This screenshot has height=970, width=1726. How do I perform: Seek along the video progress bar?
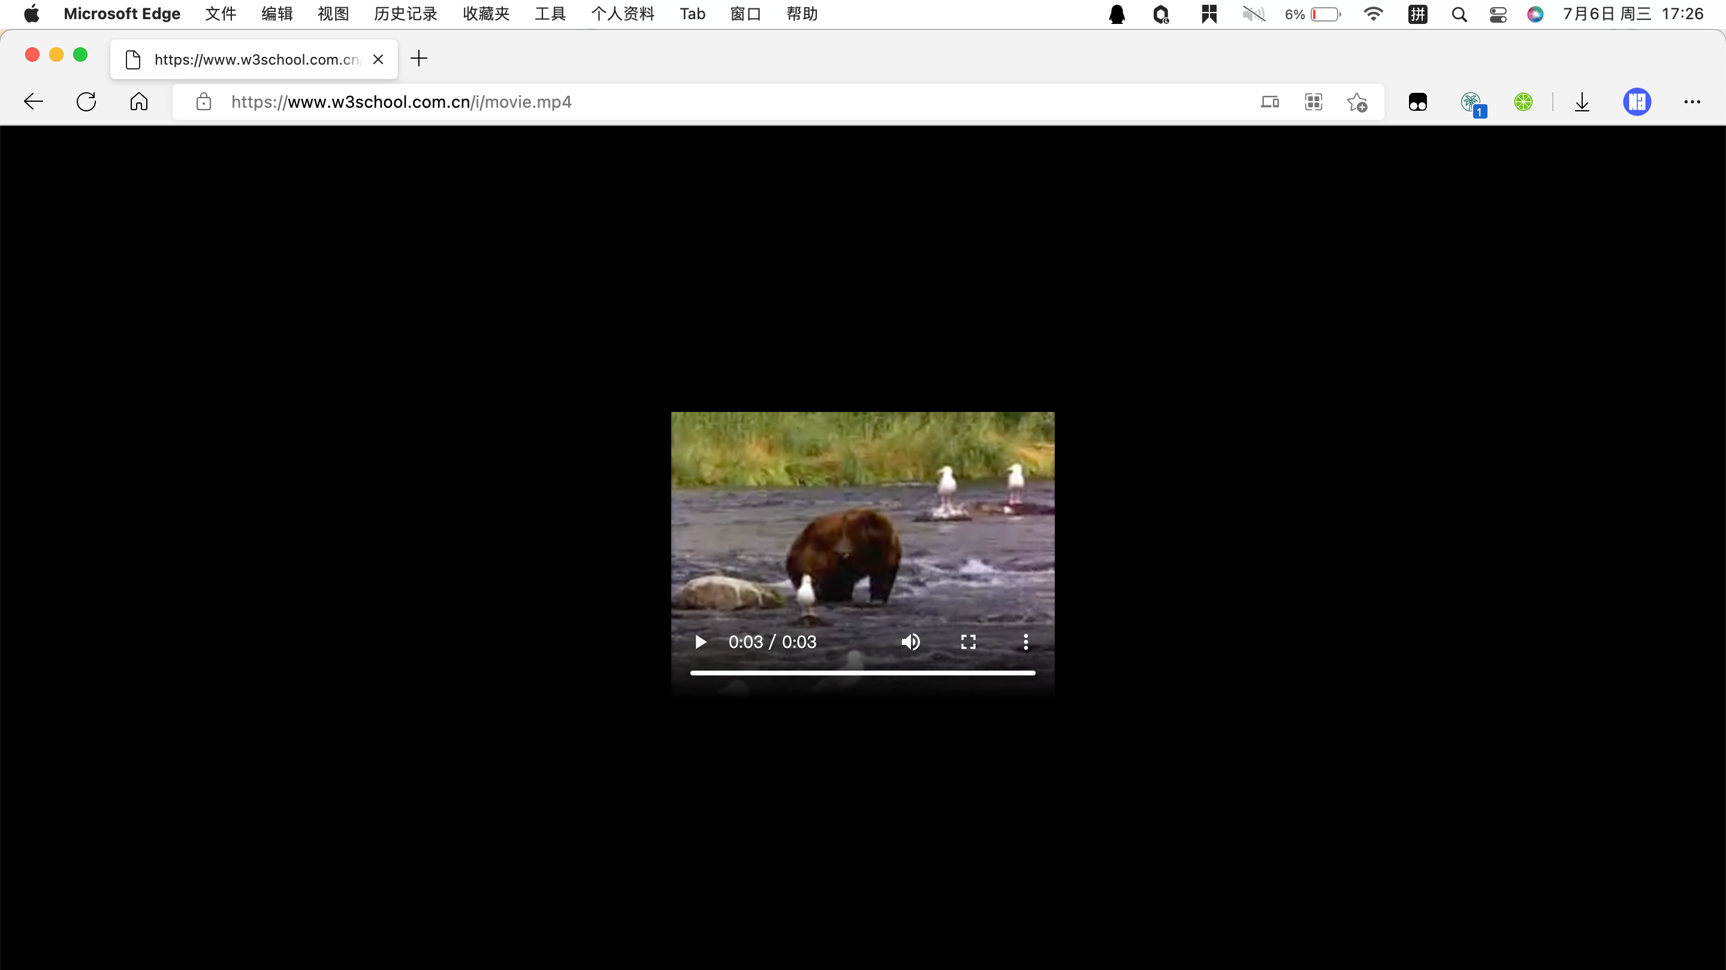pyautogui.click(x=863, y=673)
